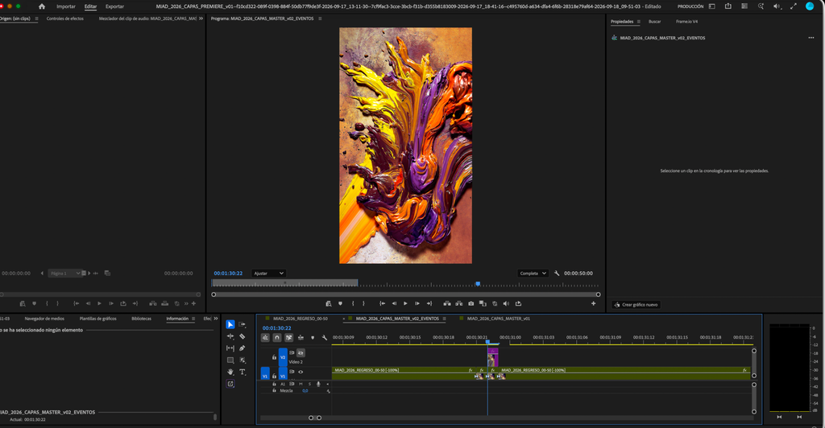Click the program monitor playhead marker
Screen dimensions: 825x428
(478, 283)
